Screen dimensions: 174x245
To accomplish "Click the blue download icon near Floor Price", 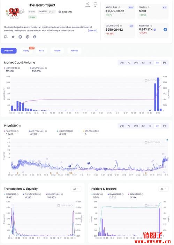I will (x=165, y=30).
